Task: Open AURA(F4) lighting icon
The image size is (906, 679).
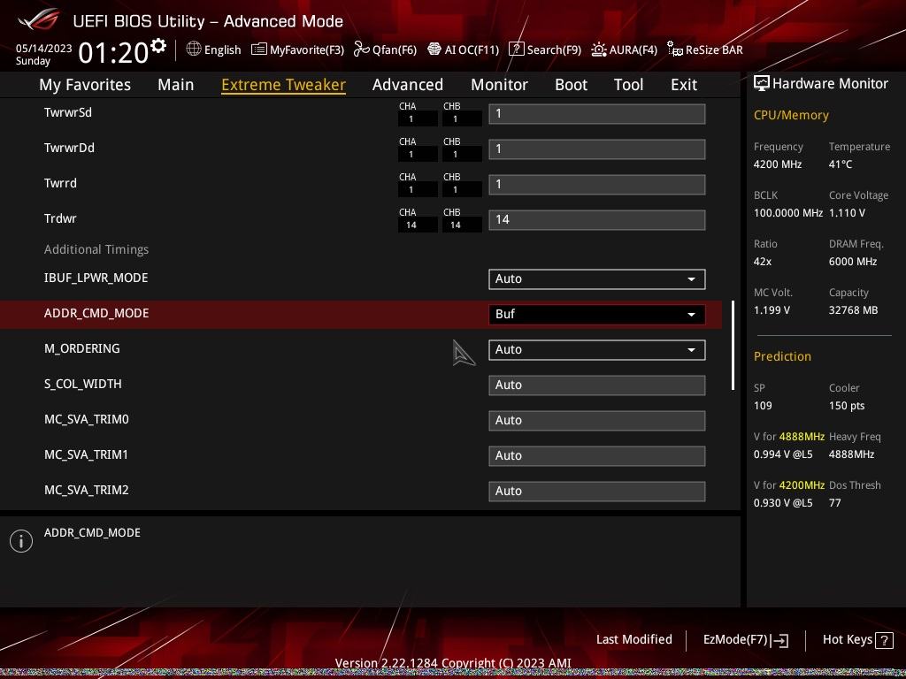Action: (x=599, y=50)
